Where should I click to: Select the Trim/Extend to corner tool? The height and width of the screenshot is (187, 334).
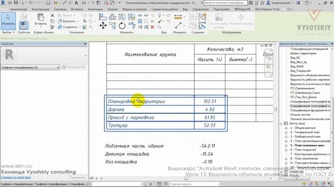132,25
